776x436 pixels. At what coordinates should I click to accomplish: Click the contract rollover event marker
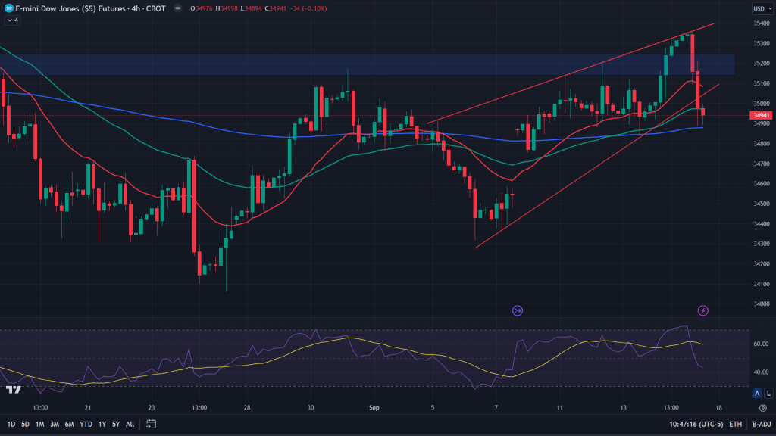[518, 310]
